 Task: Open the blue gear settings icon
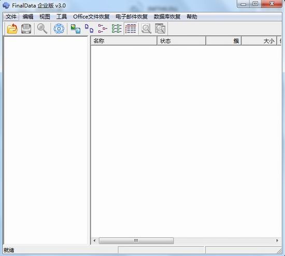(x=59, y=28)
